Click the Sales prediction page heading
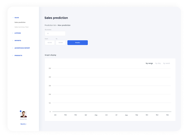186x137 pixels. pos(56,18)
